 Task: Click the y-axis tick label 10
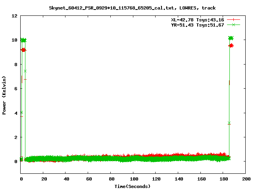tap(14, 40)
